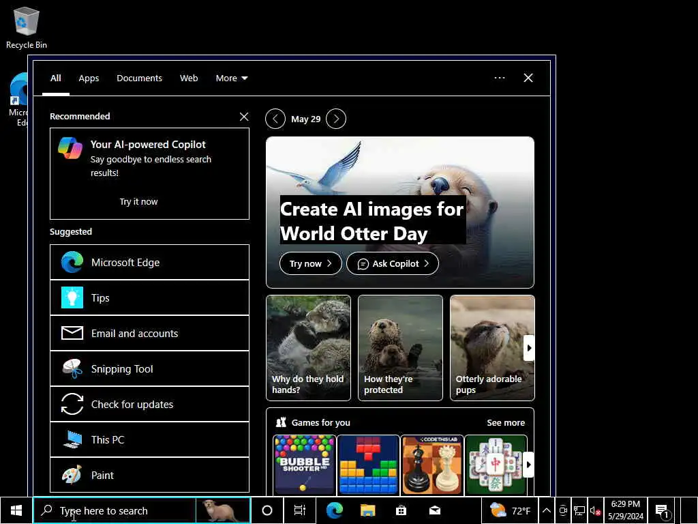Open the notification center icon

pos(663,511)
